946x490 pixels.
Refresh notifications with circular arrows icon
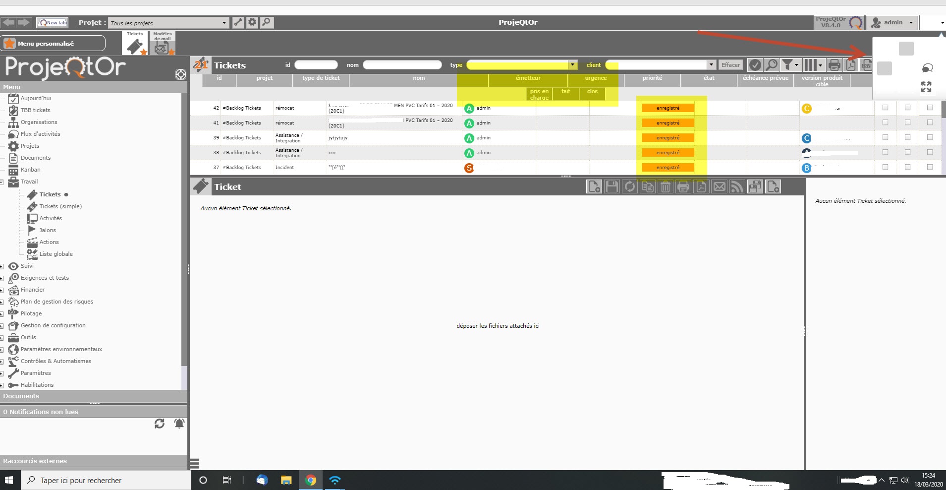point(159,424)
